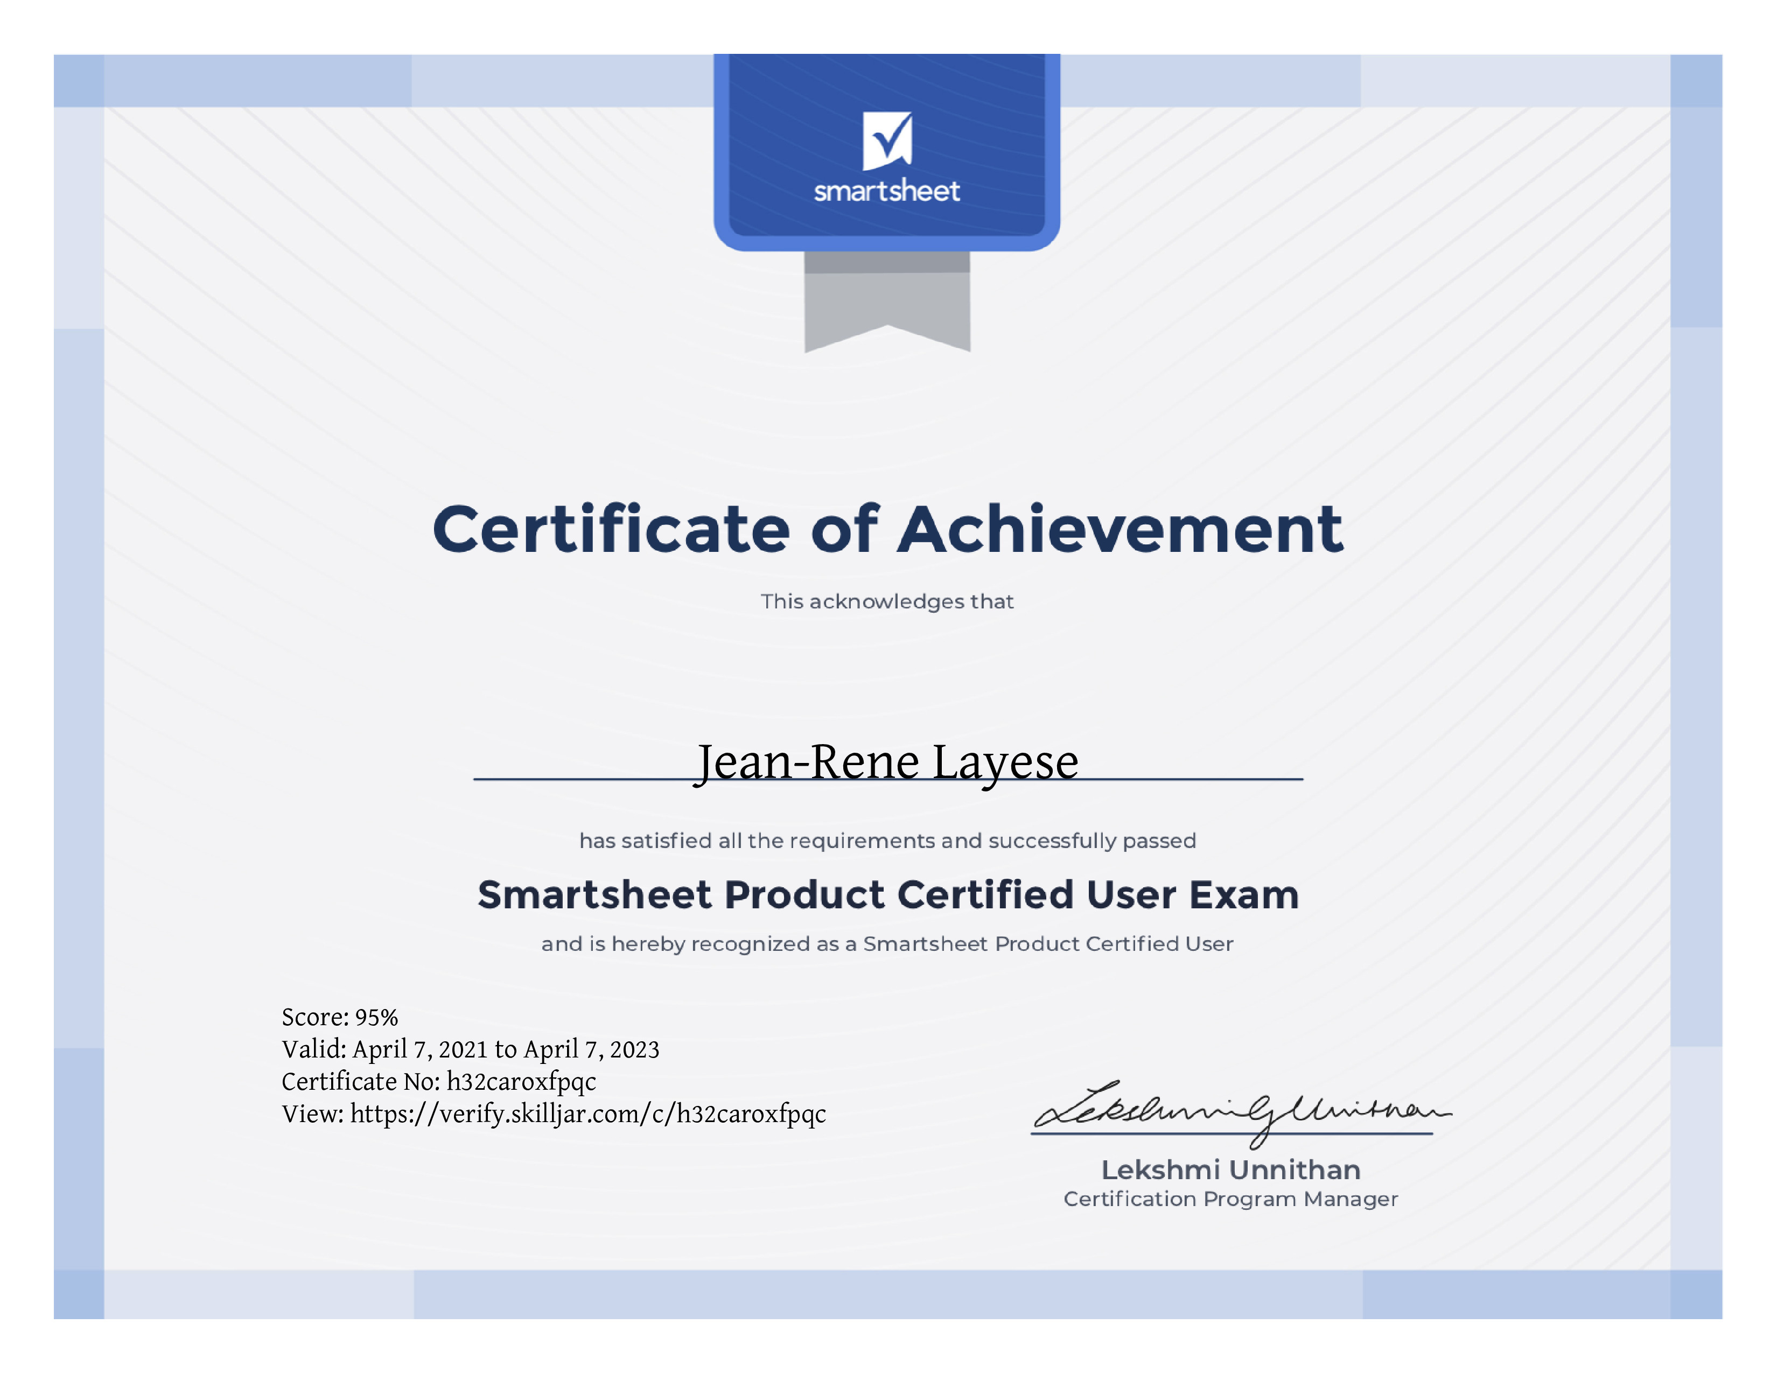The image size is (1777, 1373).
Task: Click the "smartsheet" wordmark in the badge
Action: pos(887,191)
